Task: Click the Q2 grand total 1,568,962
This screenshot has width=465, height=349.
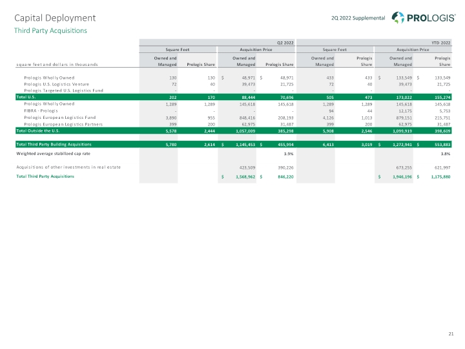Action: click(245, 177)
